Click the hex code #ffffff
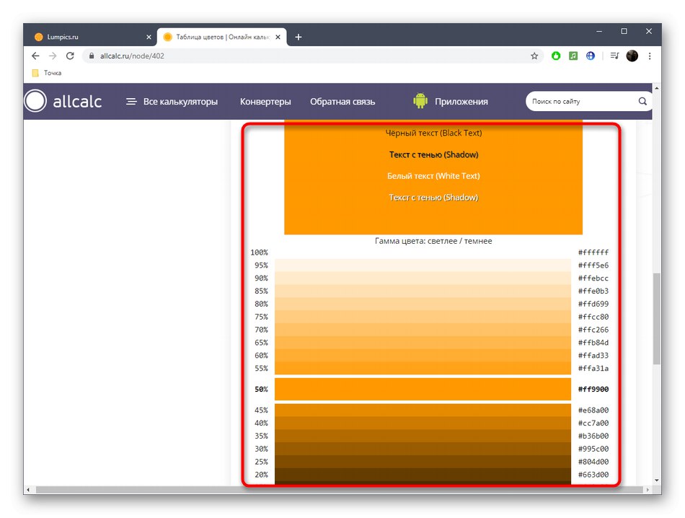The height and width of the screenshot is (518, 685). click(593, 253)
